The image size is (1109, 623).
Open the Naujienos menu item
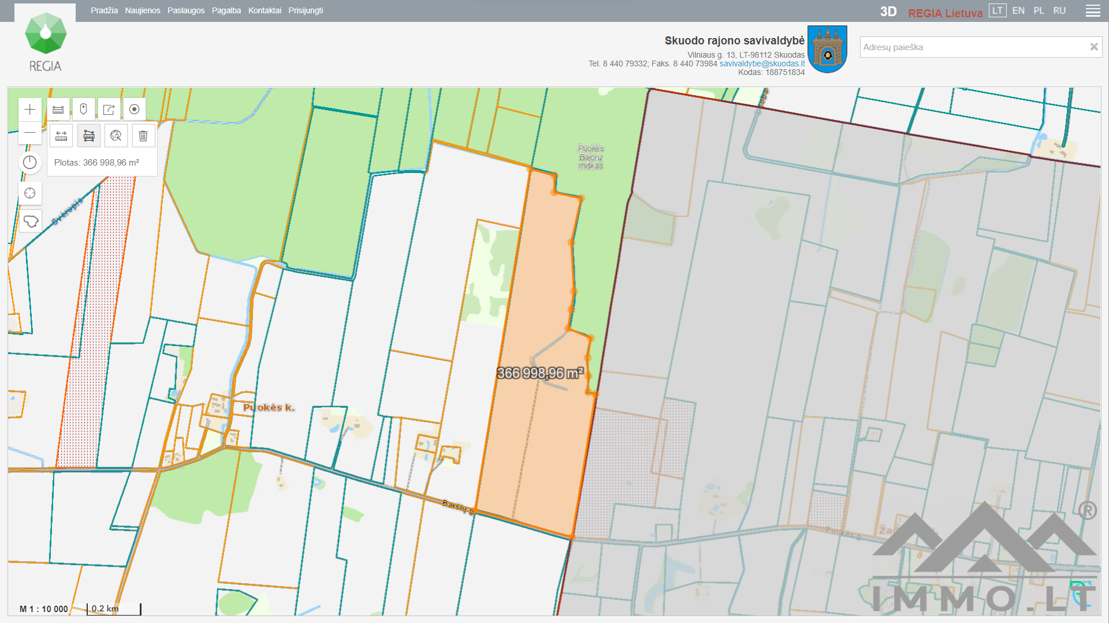coord(143,11)
